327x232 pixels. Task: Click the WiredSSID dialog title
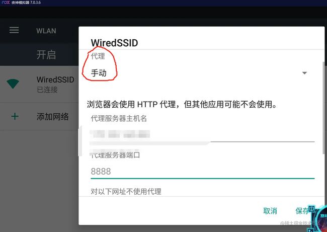tap(114, 43)
